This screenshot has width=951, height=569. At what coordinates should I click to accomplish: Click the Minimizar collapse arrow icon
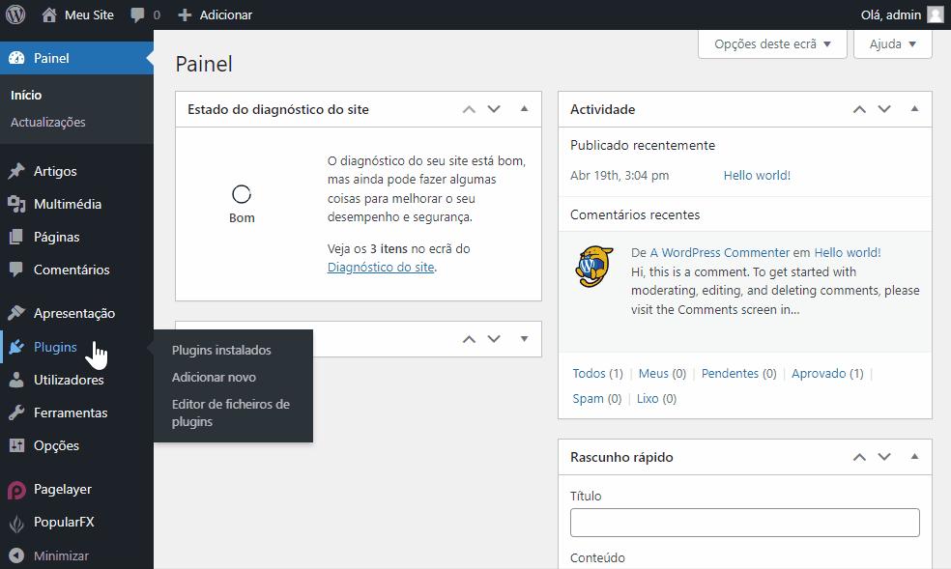click(16, 555)
